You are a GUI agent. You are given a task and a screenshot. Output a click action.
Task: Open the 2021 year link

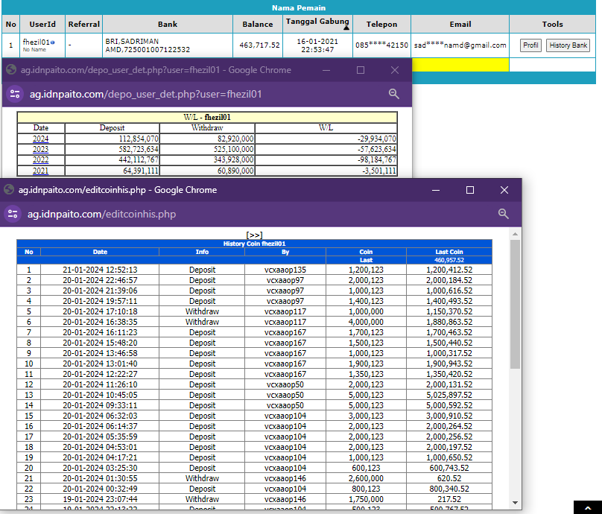tap(41, 171)
